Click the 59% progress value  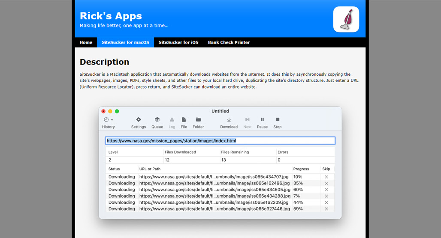tap(298, 209)
